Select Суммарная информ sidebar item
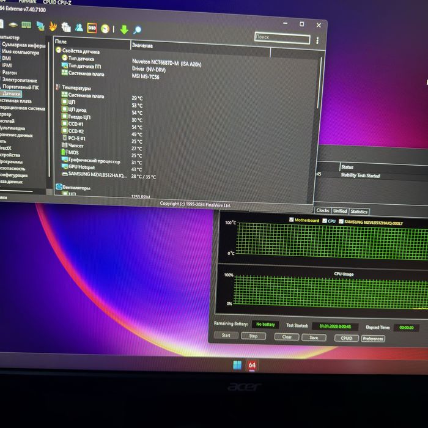Viewport: 428px width, 428px height. [x=23, y=45]
